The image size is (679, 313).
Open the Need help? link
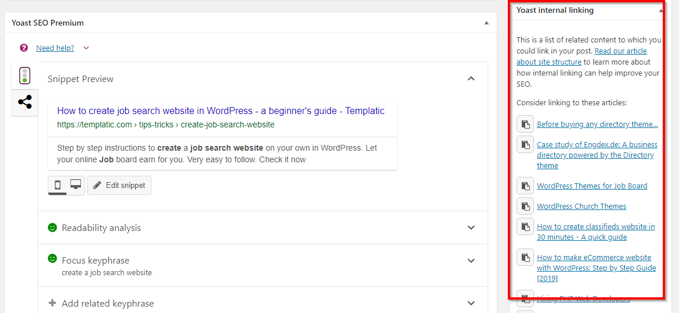[x=55, y=48]
